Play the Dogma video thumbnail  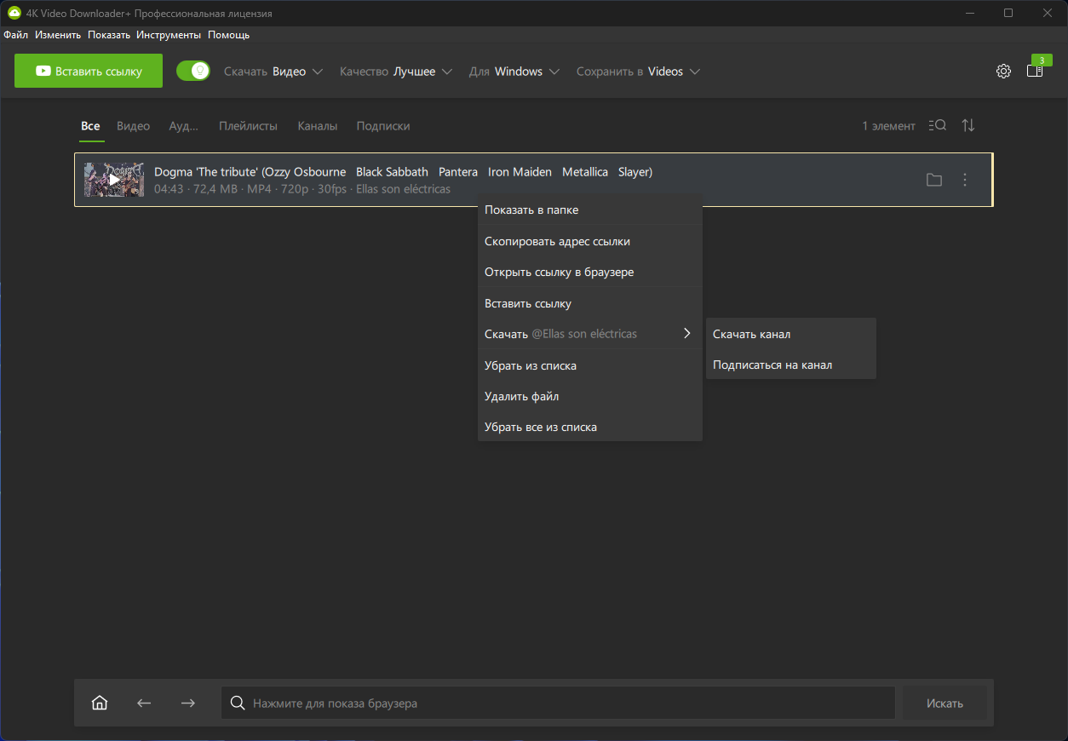point(114,180)
